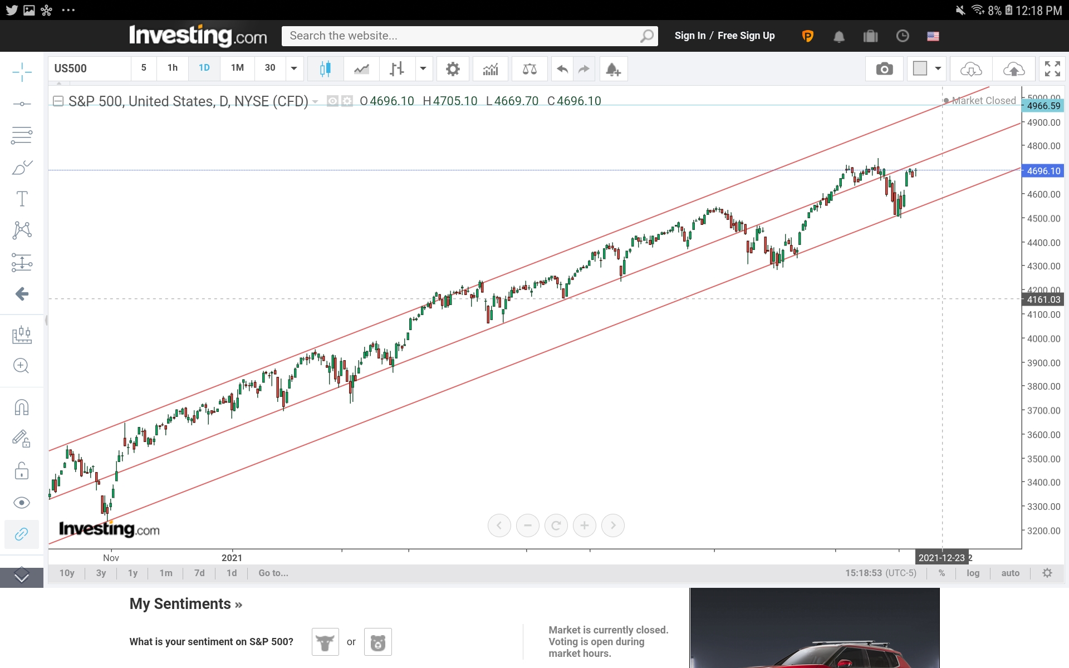This screenshot has width=1069, height=668.
Task: Toggle log scale on price axis
Action: [973, 573]
